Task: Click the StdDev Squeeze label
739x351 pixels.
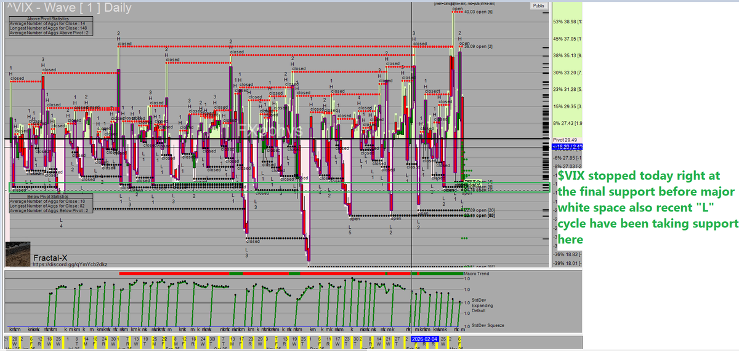Action: coord(489,325)
